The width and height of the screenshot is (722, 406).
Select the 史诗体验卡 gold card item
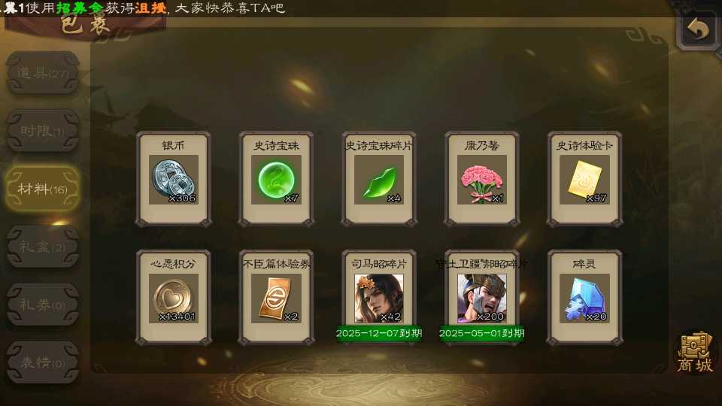point(584,179)
